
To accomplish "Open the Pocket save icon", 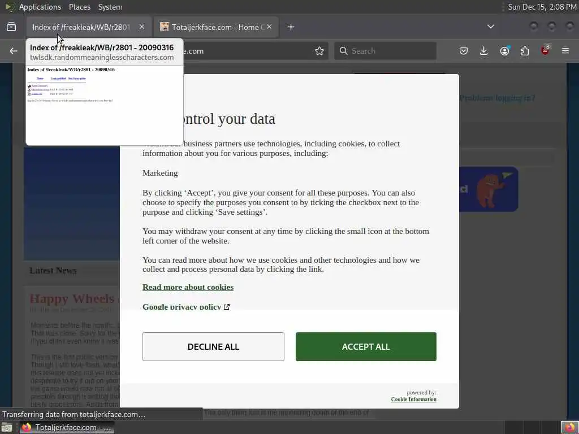I will coord(464,51).
